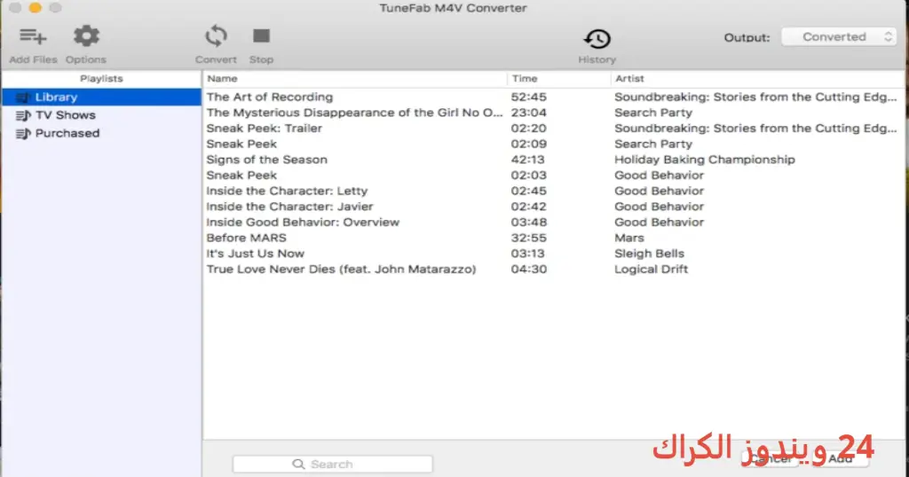Viewport: 909px width, 477px height.
Task: Click the time value 23:04
Action: [529, 113]
